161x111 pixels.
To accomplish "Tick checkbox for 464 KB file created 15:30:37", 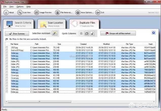I will pyautogui.click(x=7, y=70).
